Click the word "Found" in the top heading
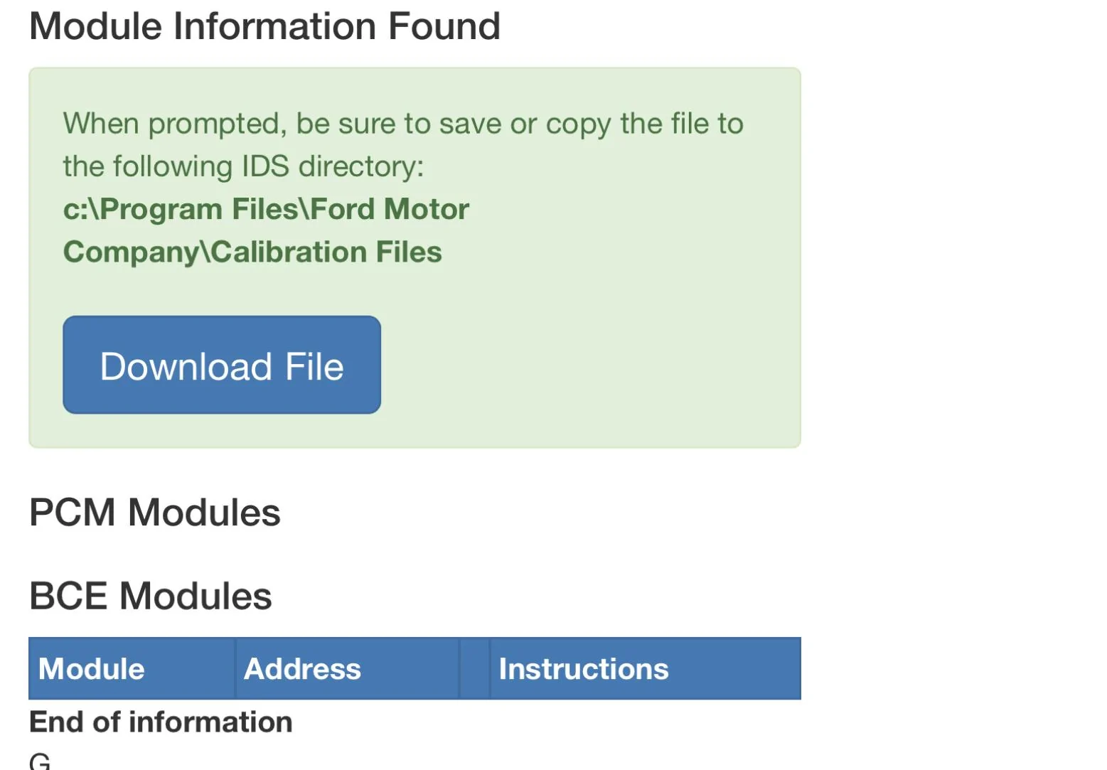Screen dimensions: 1107x770 444,26
